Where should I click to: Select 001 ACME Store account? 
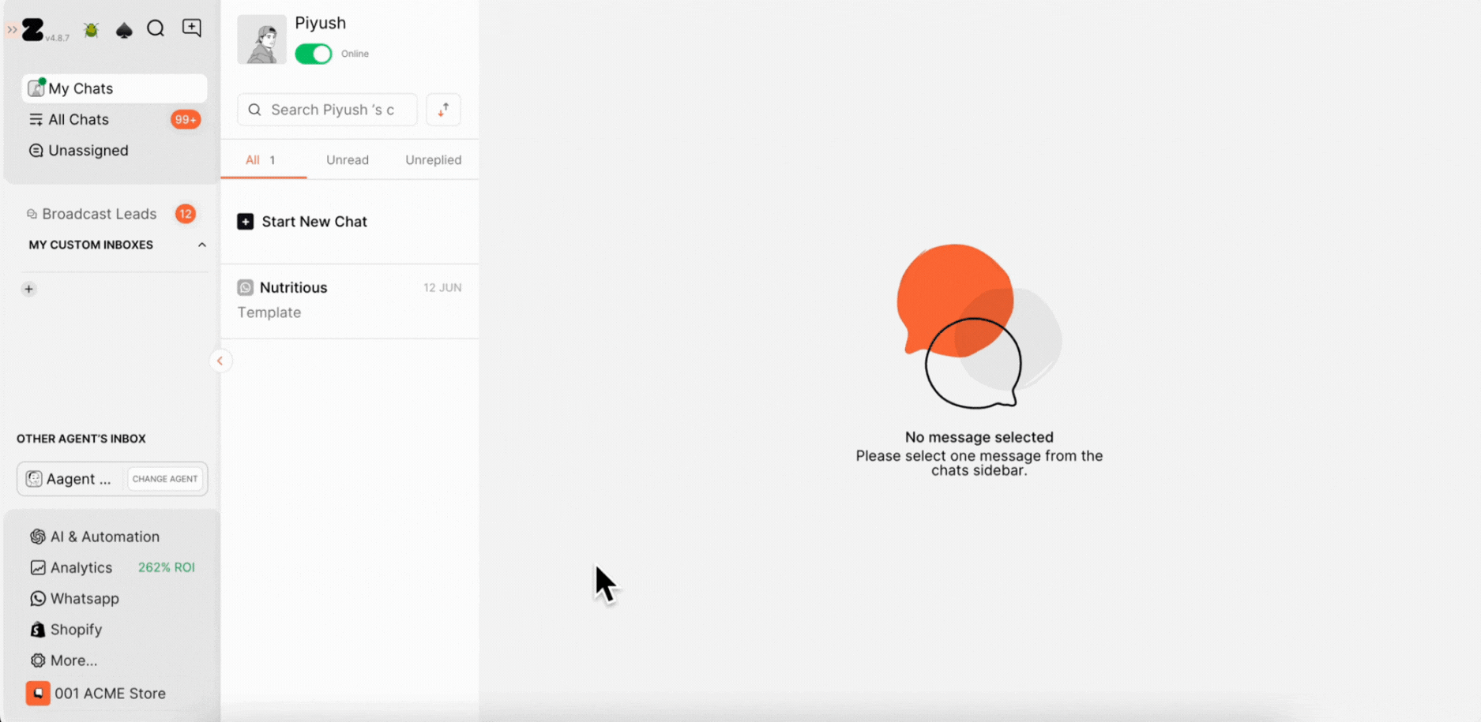click(96, 694)
